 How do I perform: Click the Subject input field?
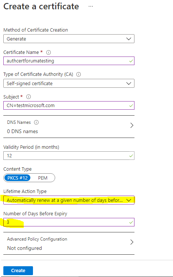(69, 106)
